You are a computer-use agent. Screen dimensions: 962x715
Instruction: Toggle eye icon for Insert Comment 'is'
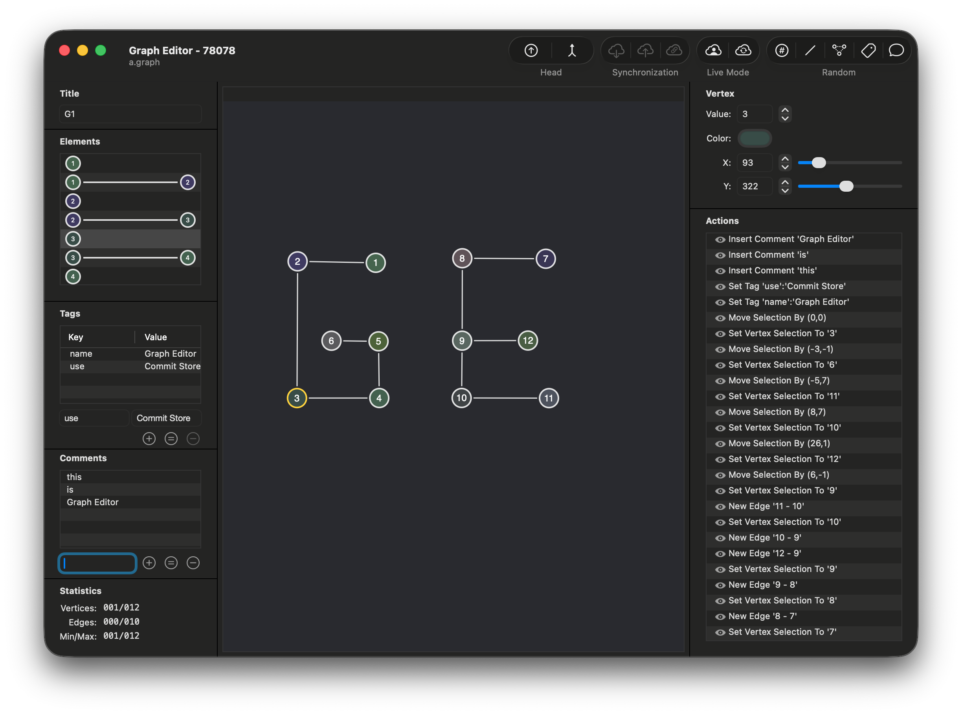click(720, 255)
